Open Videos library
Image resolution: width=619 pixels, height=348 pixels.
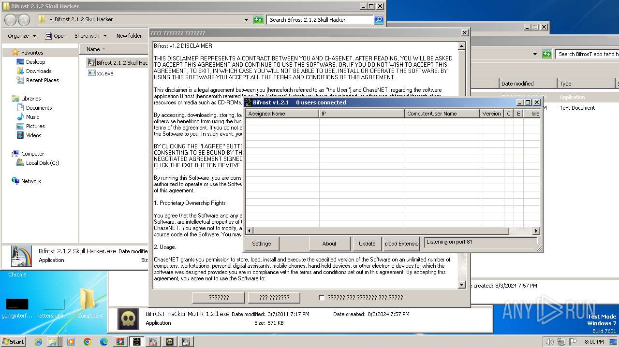(x=33, y=135)
